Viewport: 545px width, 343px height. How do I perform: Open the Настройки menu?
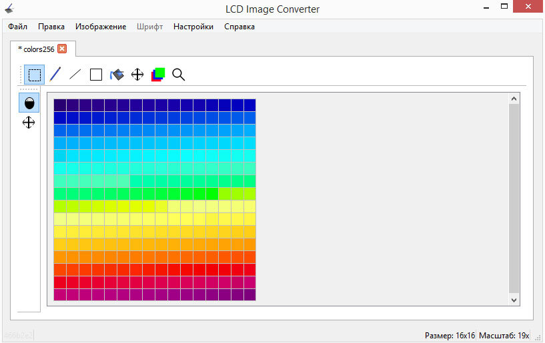click(193, 27)
